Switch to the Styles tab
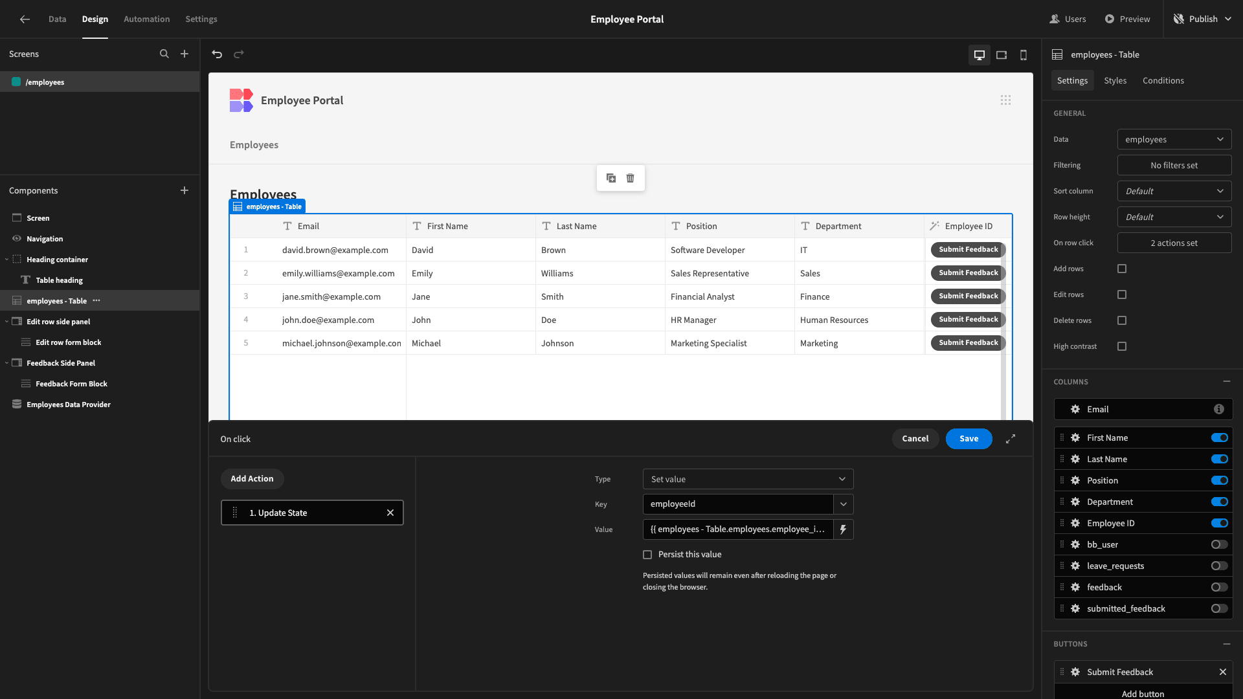This screenshot has width=1243, height=699. (1115, 81)
